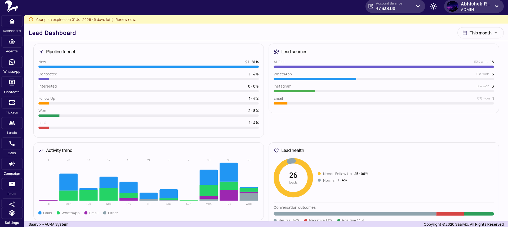Screen dimensions: 508x227
Task: Click the Monday 70 activity bar
Action: (x=68, y=187)
